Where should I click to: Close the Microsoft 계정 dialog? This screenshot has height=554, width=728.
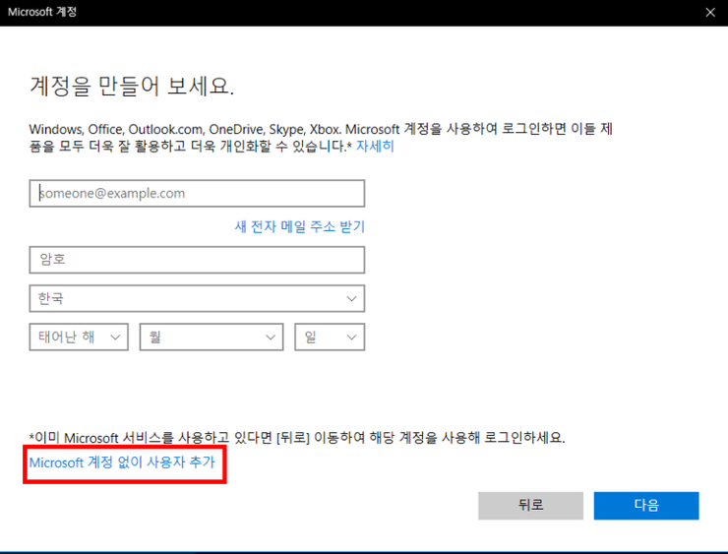710,13
